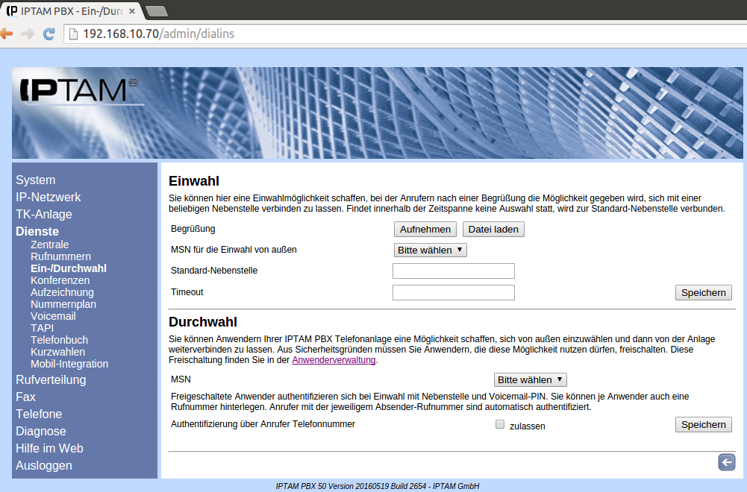The width and height of the screenshot is (747, 492).
Task: Follow the Anwenderverwaltung link
Action: pyautogui.click(x=334, y=360)
